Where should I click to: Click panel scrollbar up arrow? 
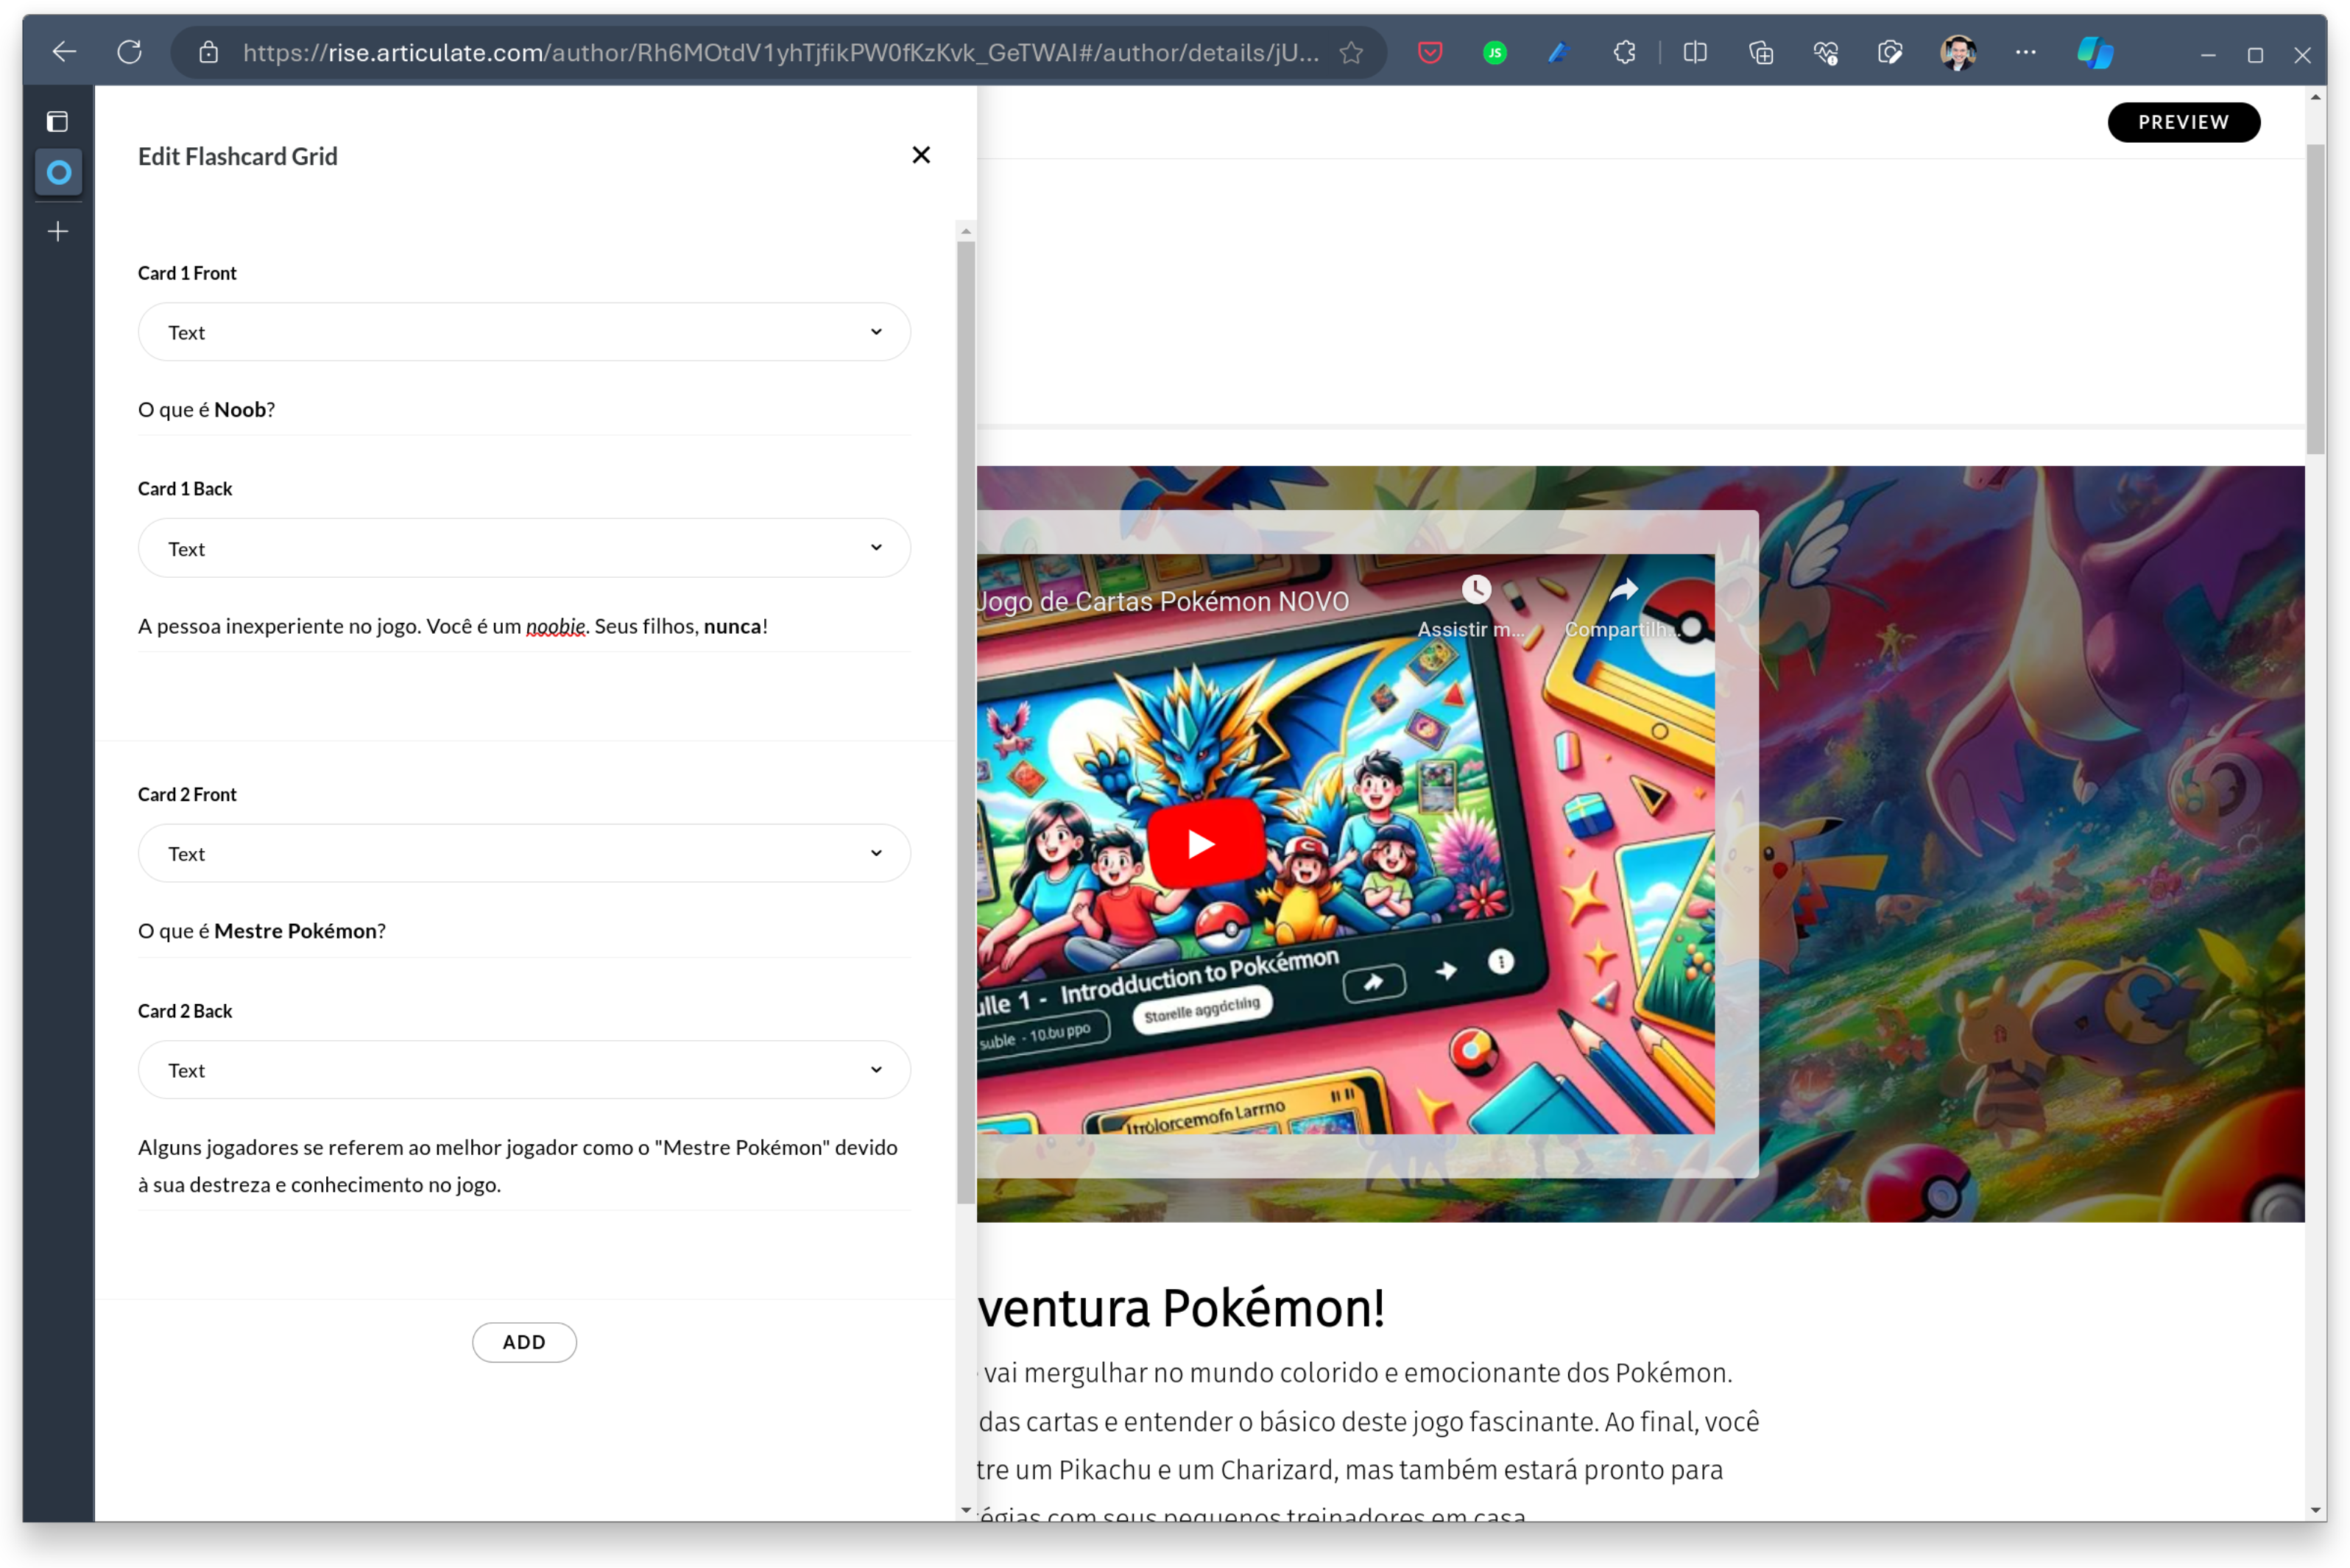(965, 231)
